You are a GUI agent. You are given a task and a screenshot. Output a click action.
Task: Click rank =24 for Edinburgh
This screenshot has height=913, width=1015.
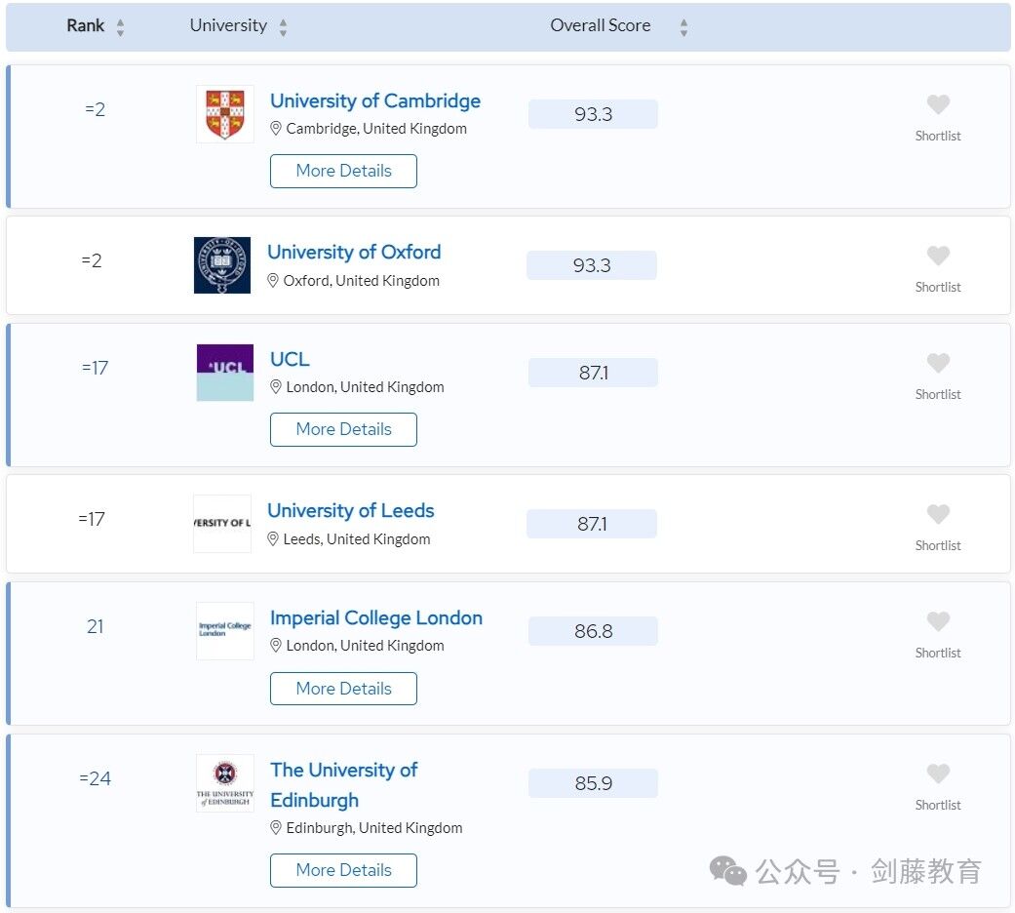click(96, 778)
